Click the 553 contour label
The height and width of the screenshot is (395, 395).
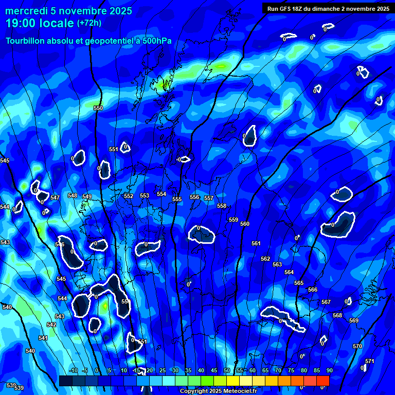click(x=145, y=195)
